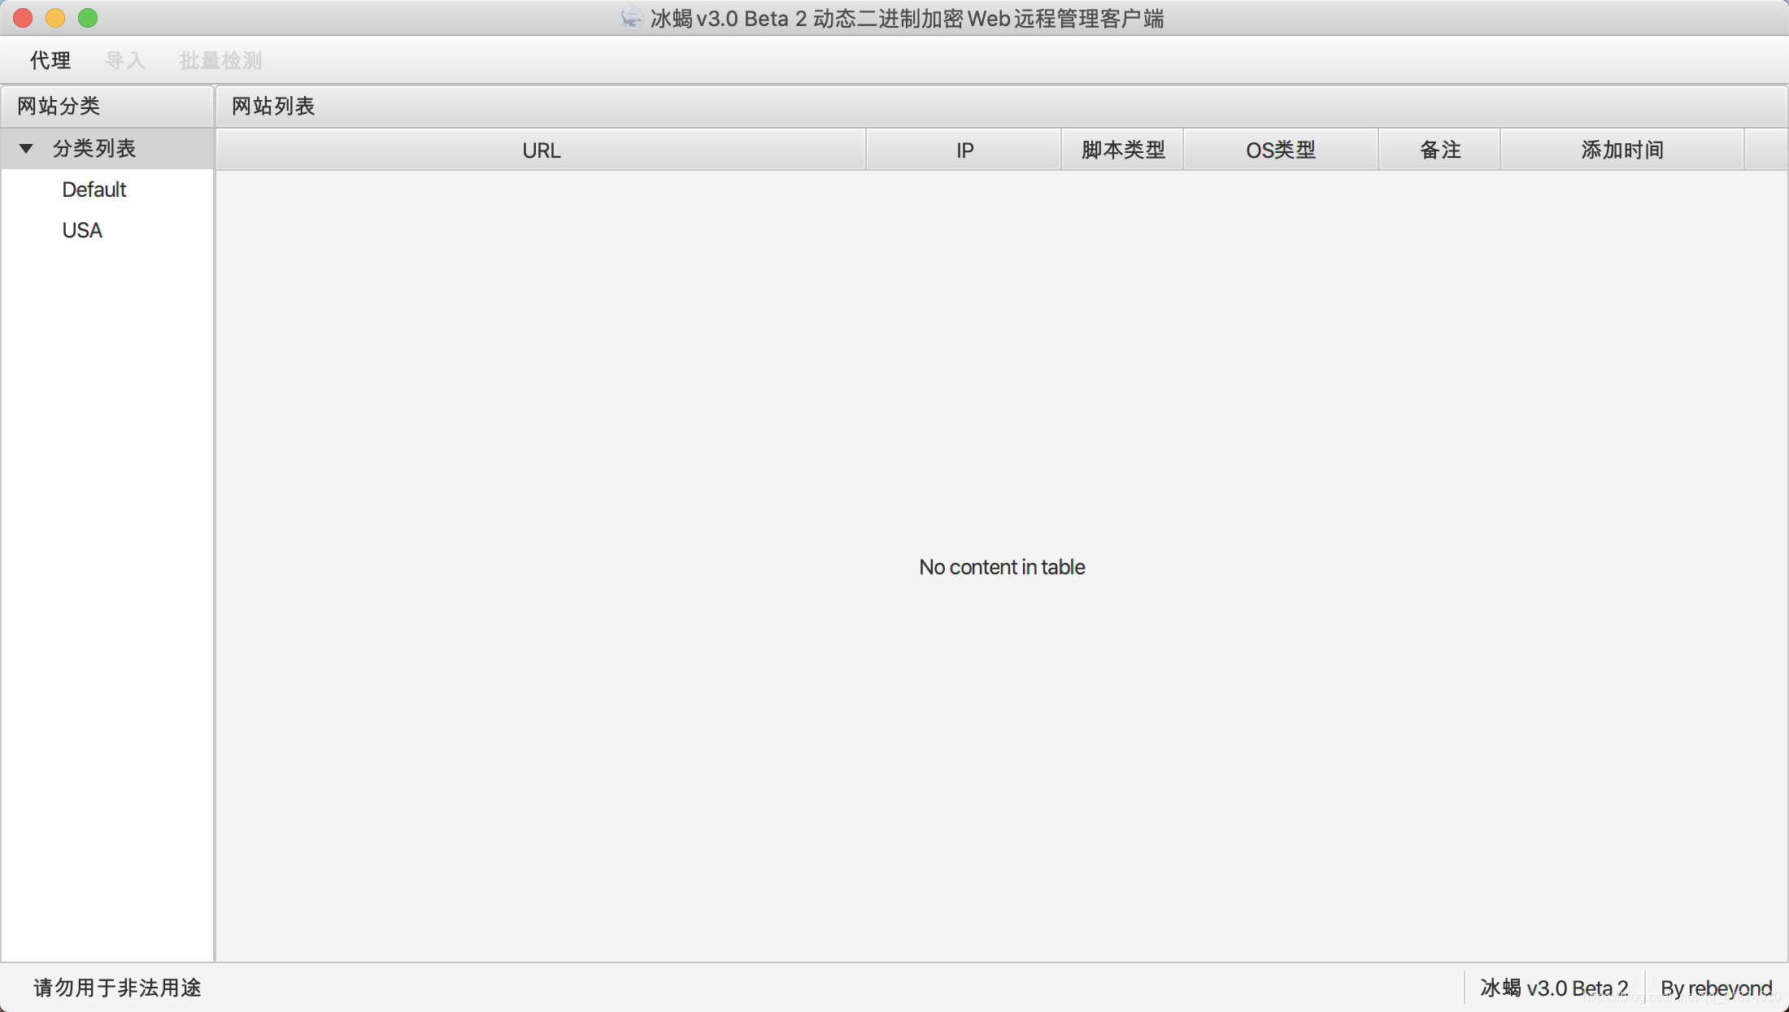The height and width of the screenshot is (1012, 1789).
Task: Select the Default category
Action: pos(107,190)
